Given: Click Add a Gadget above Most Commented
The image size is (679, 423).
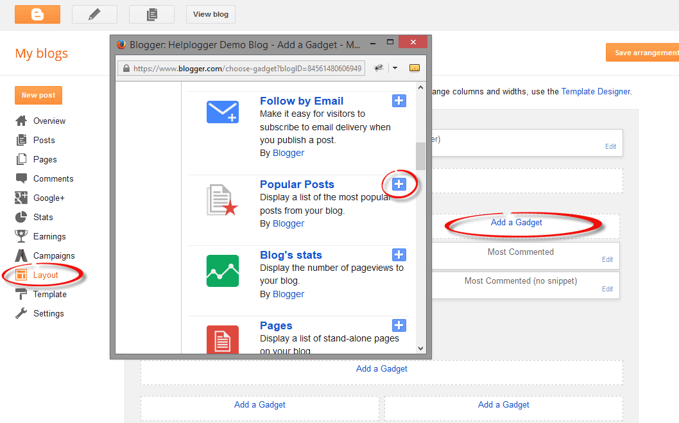Looking at the screenshot, I should point(516,222).
